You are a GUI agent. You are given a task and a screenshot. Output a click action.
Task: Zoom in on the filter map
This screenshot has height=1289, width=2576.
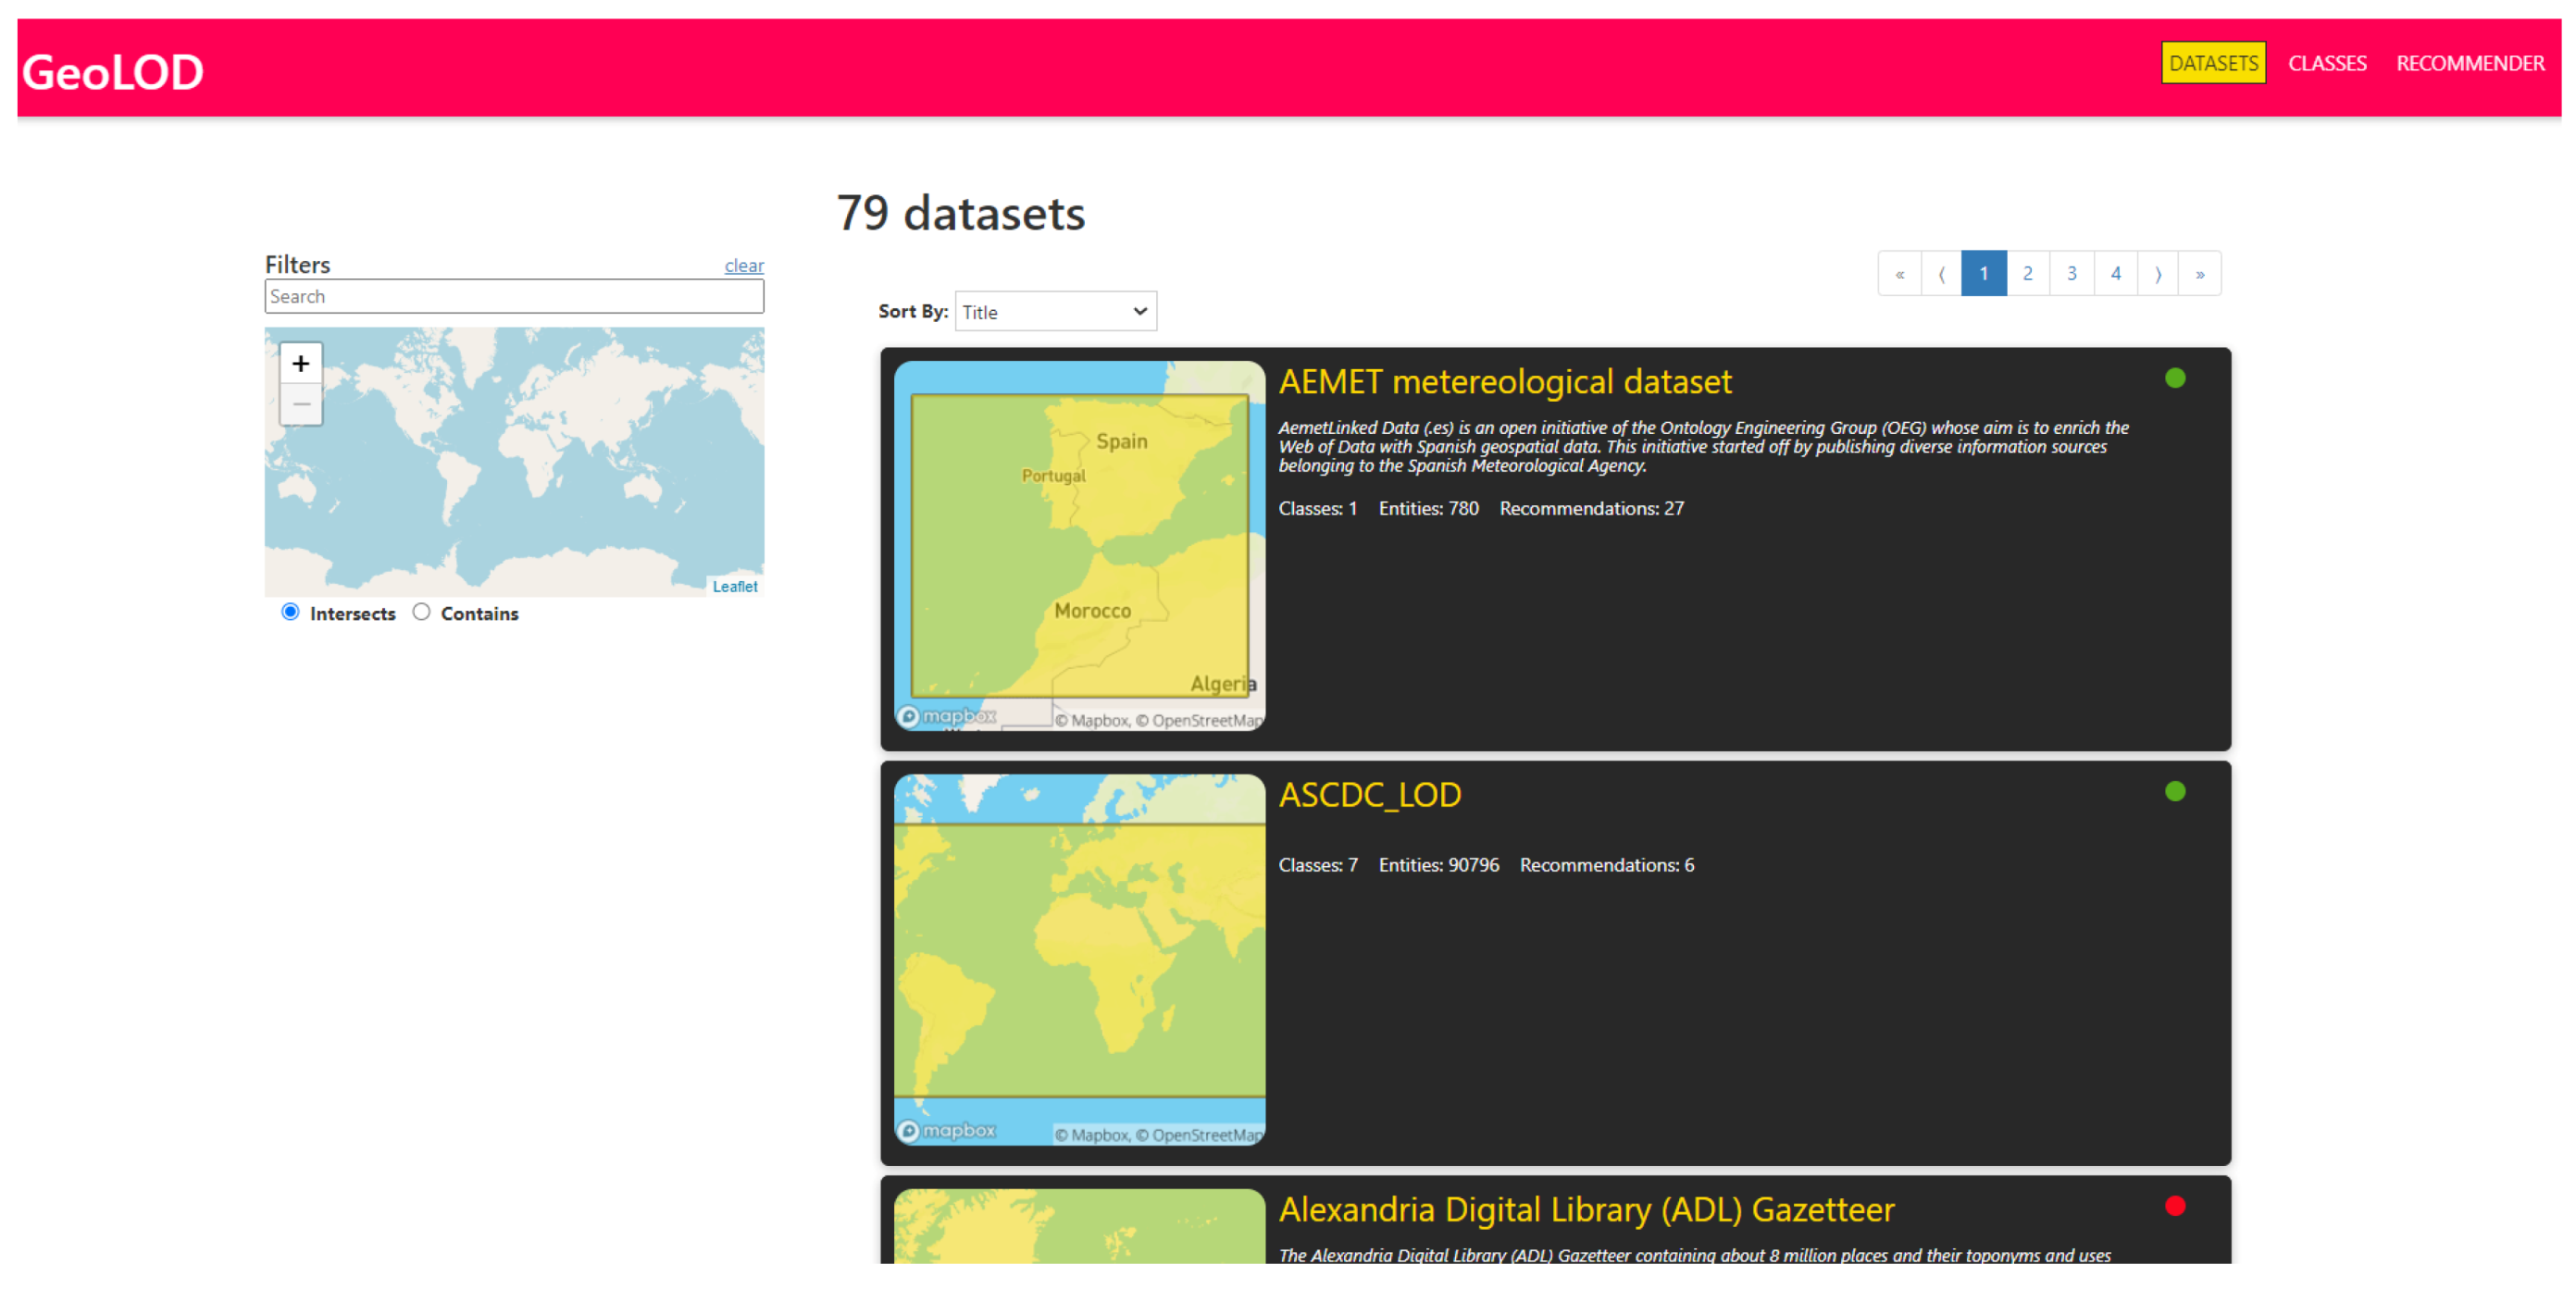coord(301,364)
